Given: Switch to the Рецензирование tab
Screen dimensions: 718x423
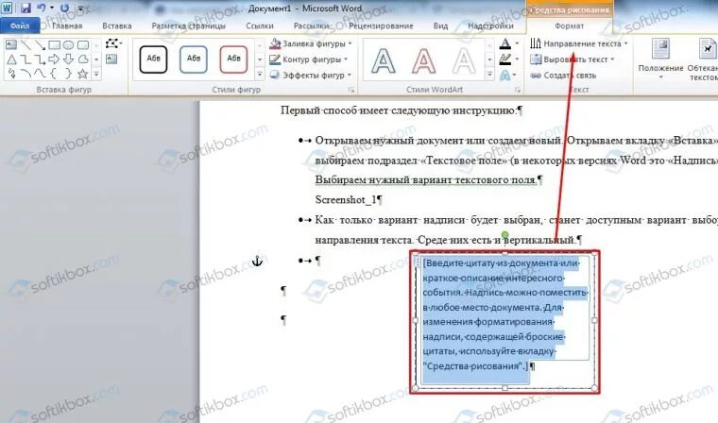Looking at the screenshot, I should pos(381,26).
